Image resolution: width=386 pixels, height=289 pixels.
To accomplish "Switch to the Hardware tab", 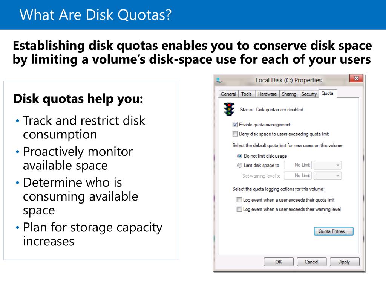I will click(267, 94).
